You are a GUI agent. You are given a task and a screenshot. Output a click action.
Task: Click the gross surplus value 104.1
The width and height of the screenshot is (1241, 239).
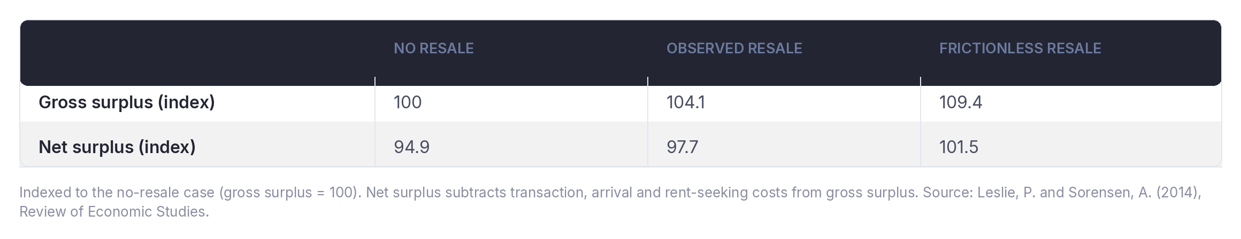click(685, 102)
